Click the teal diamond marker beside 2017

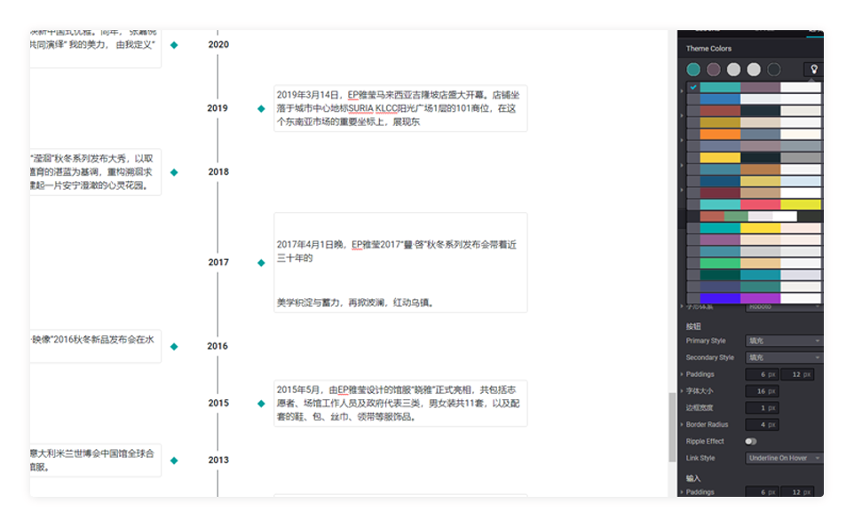pyautogui.click(x=261, y=263)
